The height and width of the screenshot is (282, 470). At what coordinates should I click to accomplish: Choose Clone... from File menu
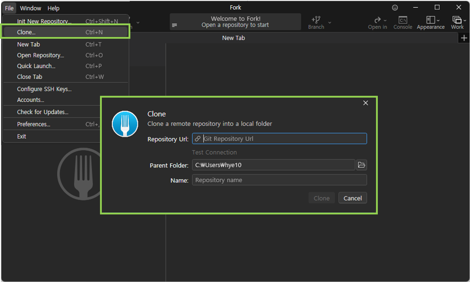click(65, 32)
